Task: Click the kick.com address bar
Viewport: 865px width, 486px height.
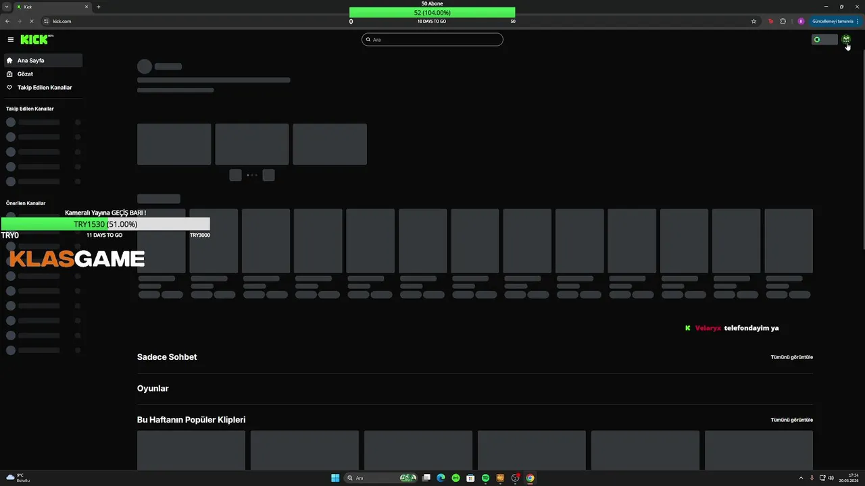Action: (399, 21)
